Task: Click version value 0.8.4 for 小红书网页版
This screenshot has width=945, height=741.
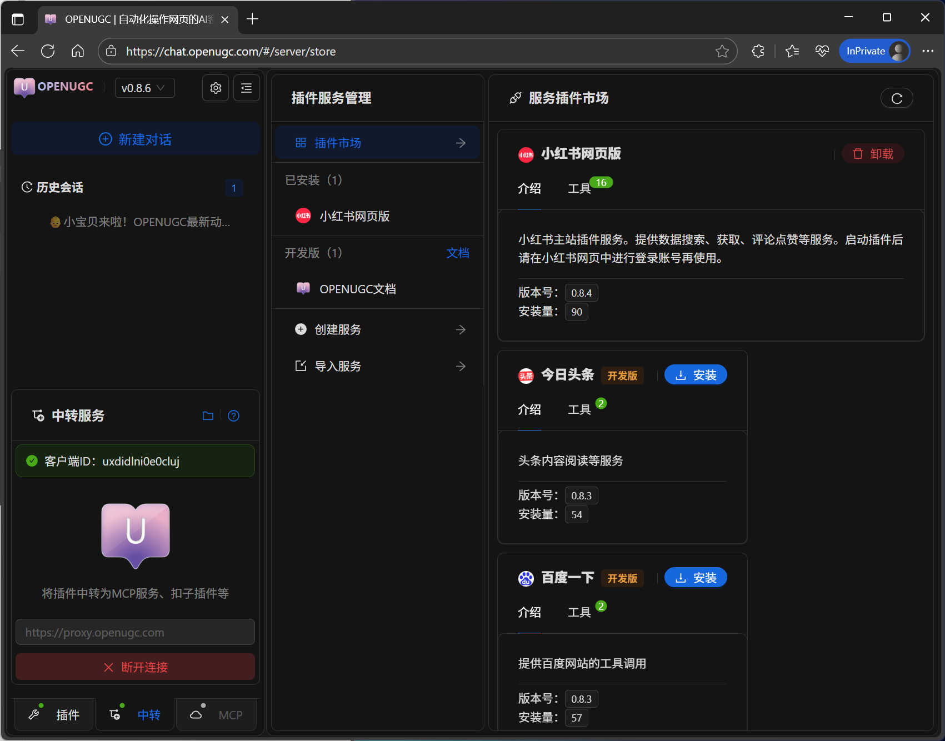Action: 582,293
